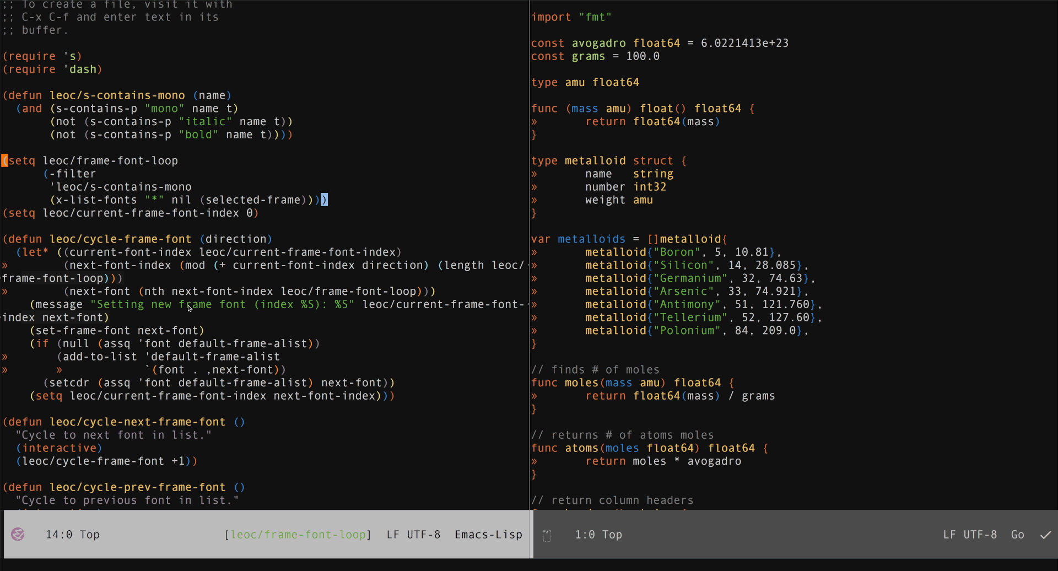Click the "Cycle to next font in list." docstring
This screenshot has height=571, width=1058.
114,435
